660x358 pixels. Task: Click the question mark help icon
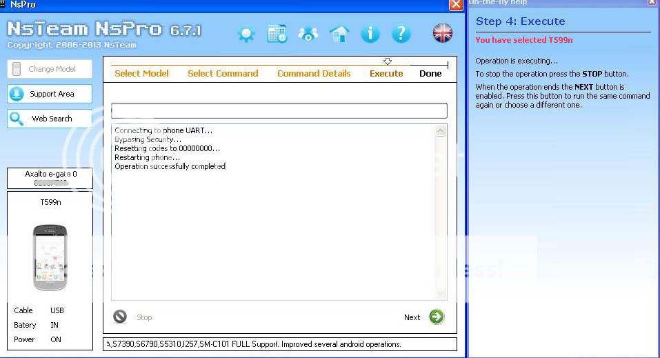click(401, 34)
